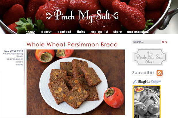The width and height of the screenshot is (178, 118).
Task: Go to the home menu item
Action: (30, 32)
